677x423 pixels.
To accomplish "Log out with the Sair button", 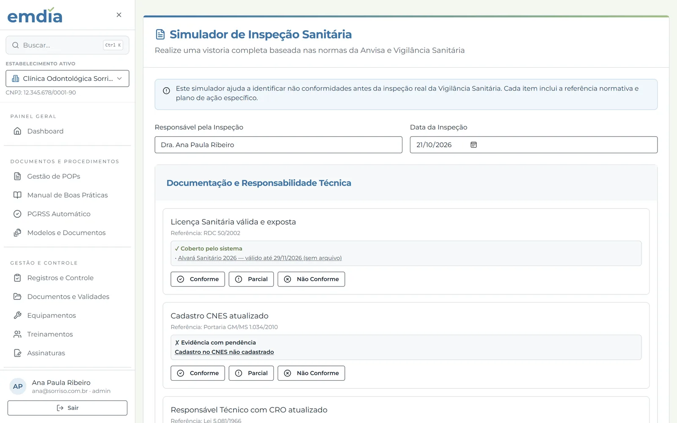I will coord(67,408).
